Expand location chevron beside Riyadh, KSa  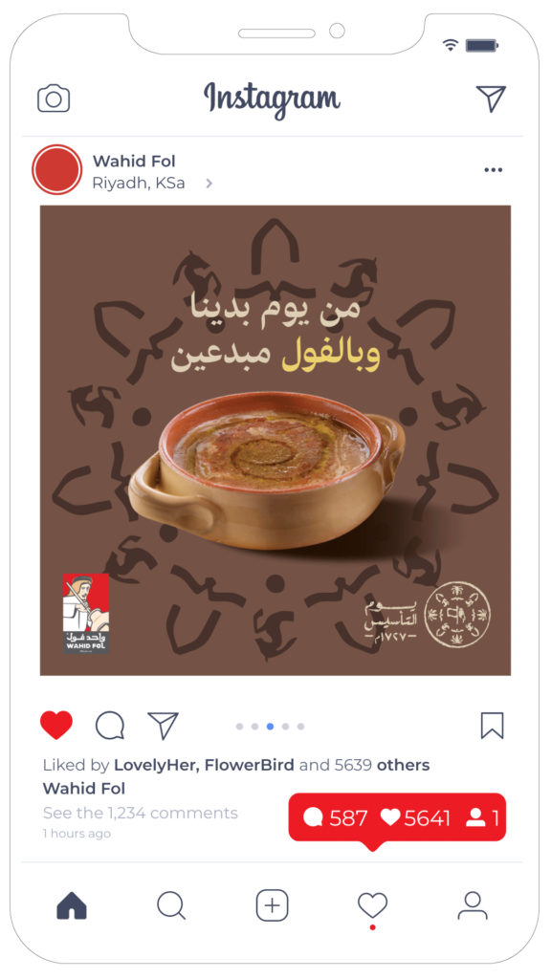point(209,184)
